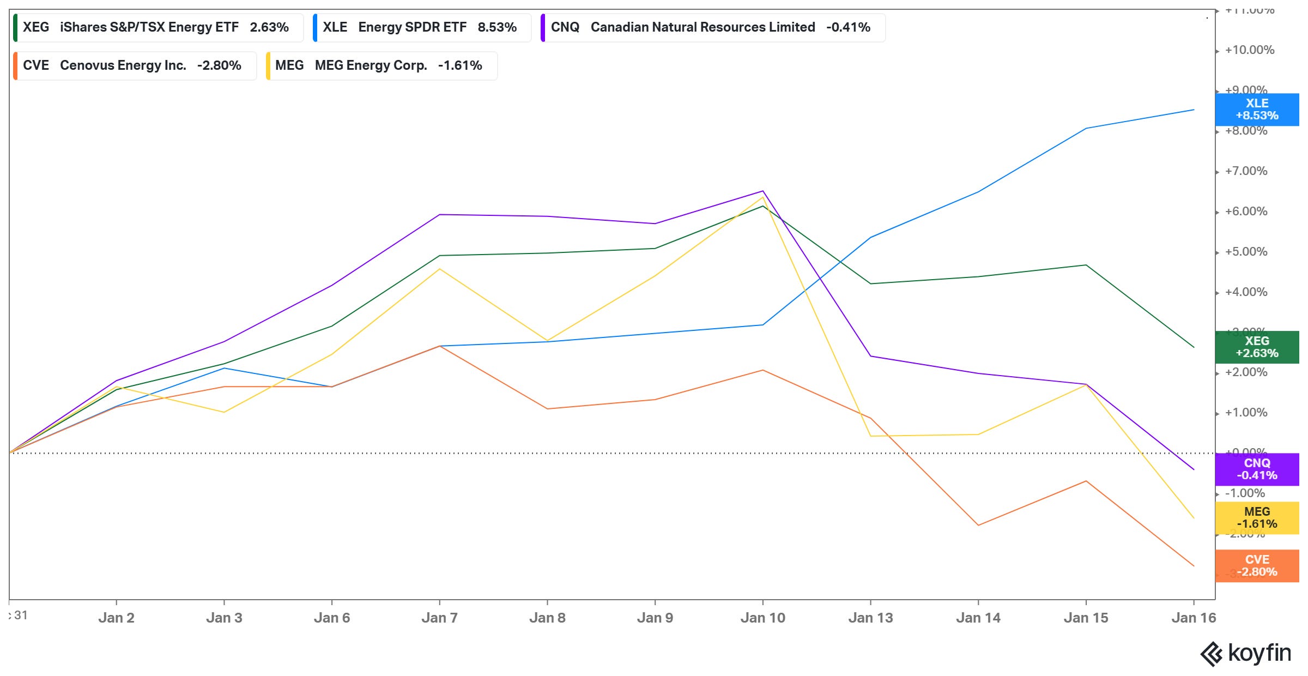Click the CNQ peak point on Jan 10
The width and height of the screenshot is (1308, 676).
(763, 191)
